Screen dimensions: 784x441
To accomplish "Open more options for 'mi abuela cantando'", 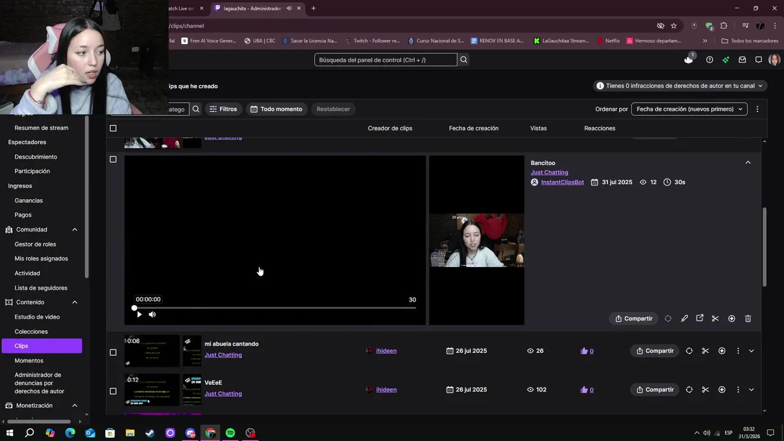I will click(738, 351).
